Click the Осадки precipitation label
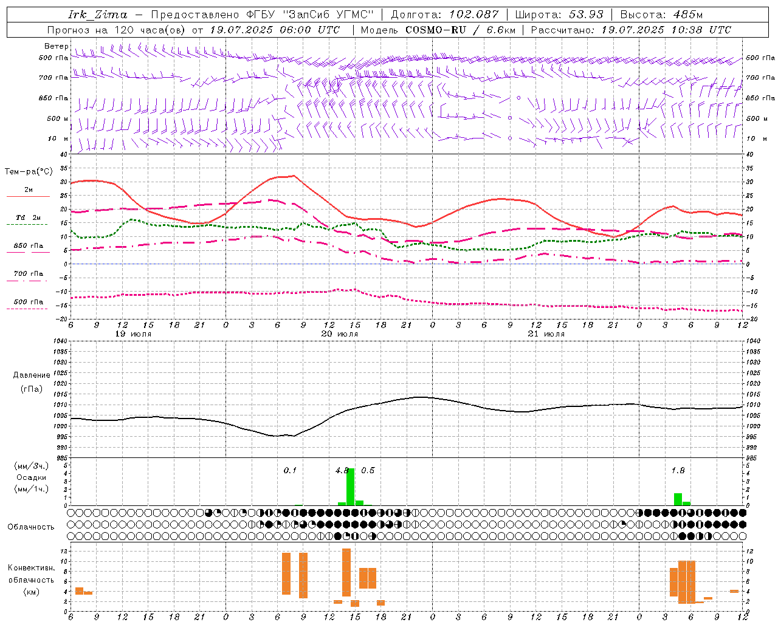 click(32, 477)
